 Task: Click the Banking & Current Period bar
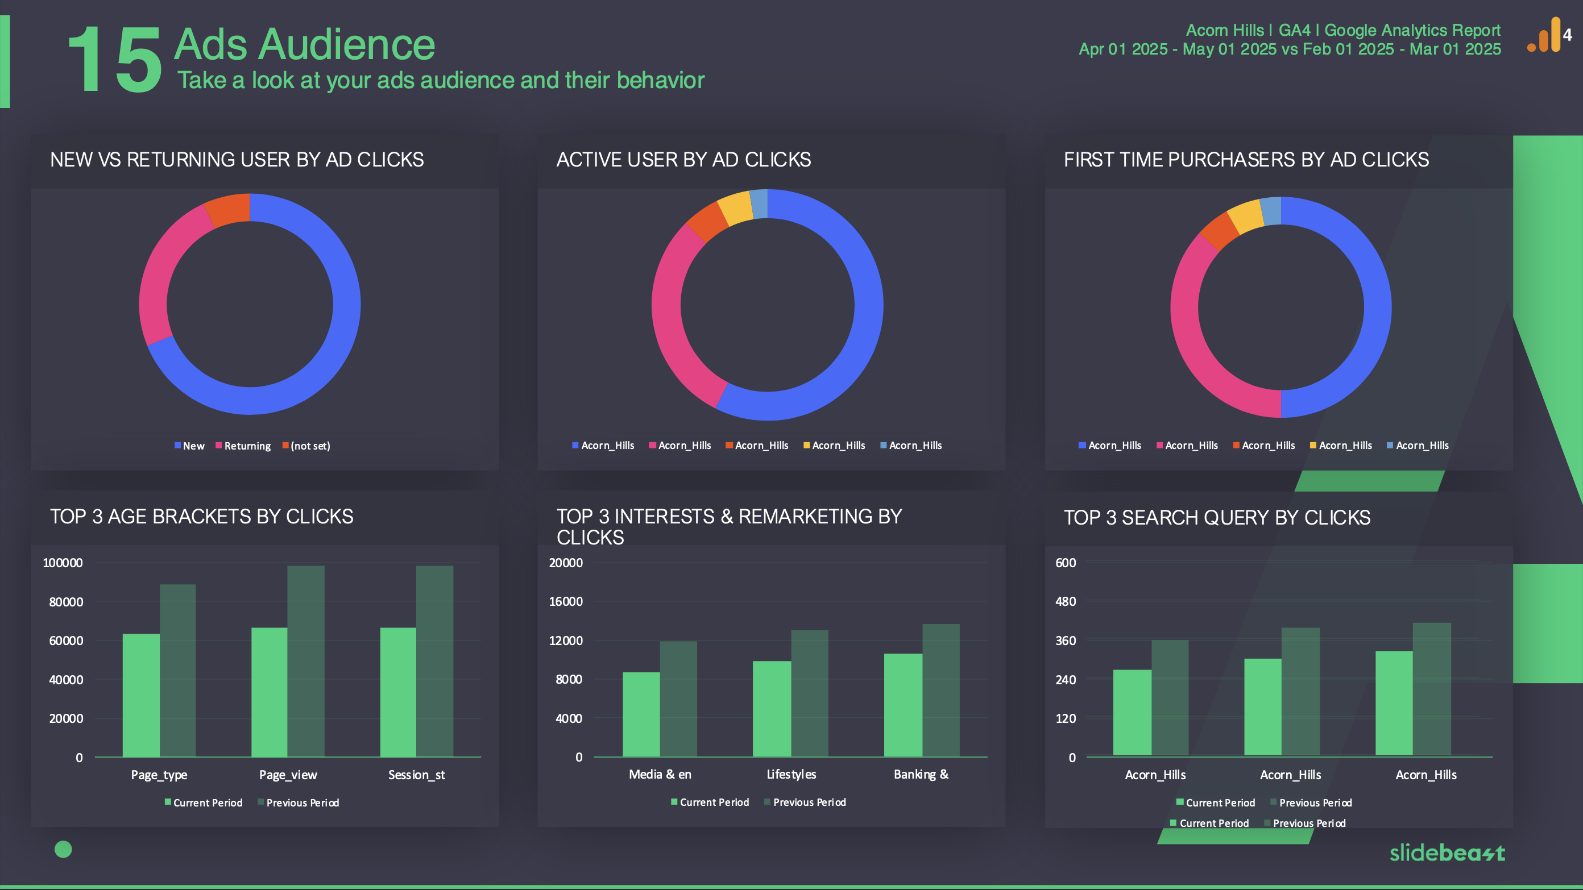[x=903, y=705]
